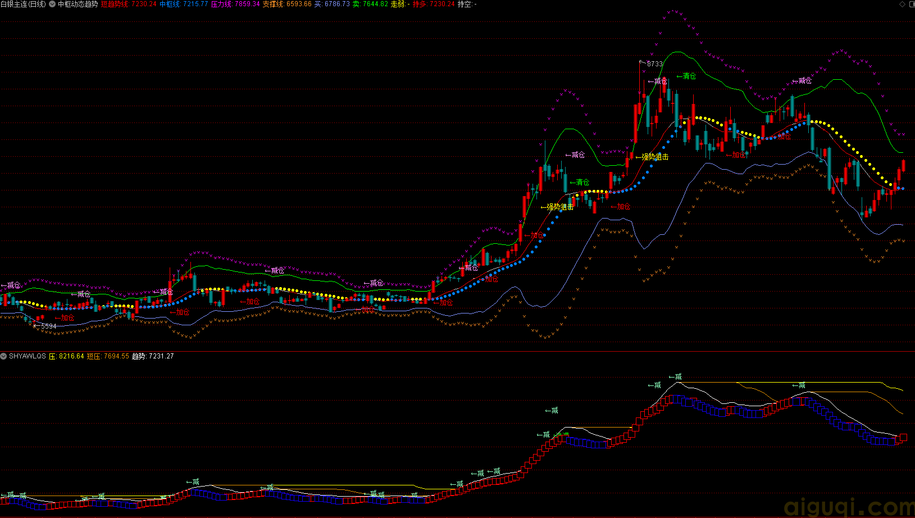The width and height of the screenshot is (915, 518).
Task: Expand the SHYAWLQS indicator dropdown chevron
Action: coord(3,356)
